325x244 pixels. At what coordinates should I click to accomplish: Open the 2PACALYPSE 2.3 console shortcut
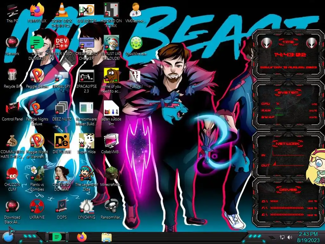86,81
